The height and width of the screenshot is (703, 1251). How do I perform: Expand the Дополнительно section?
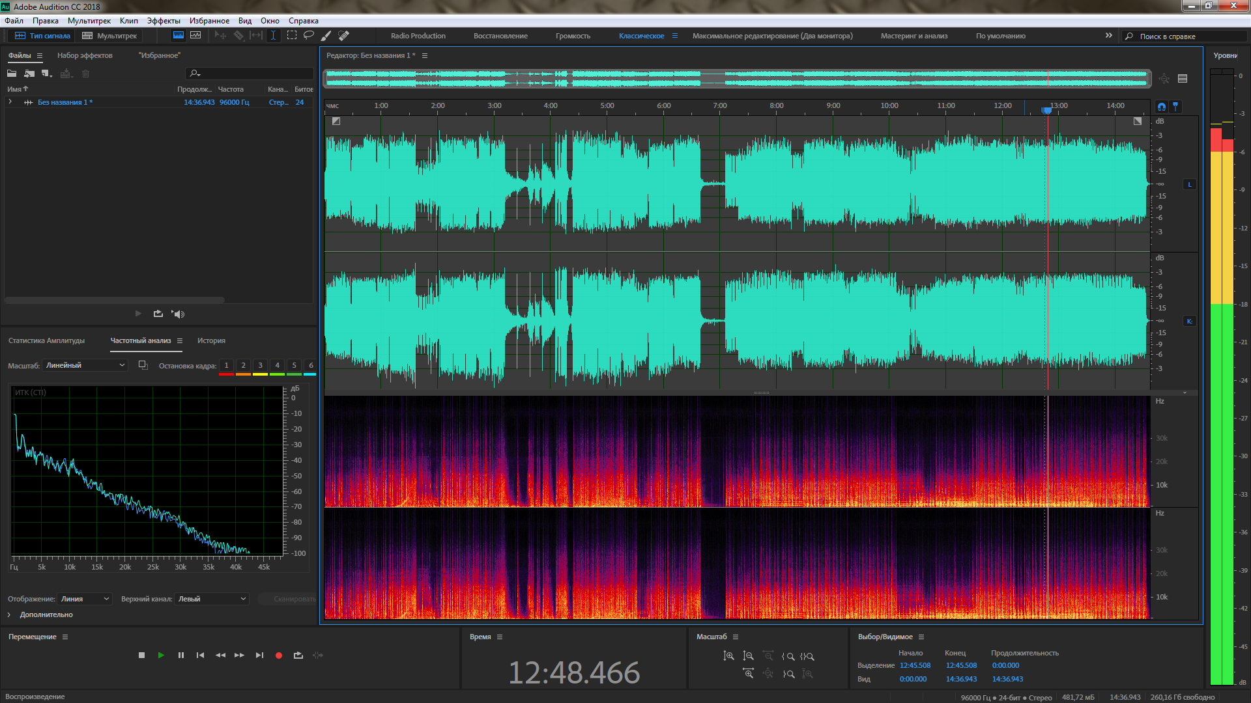point(9,614)
